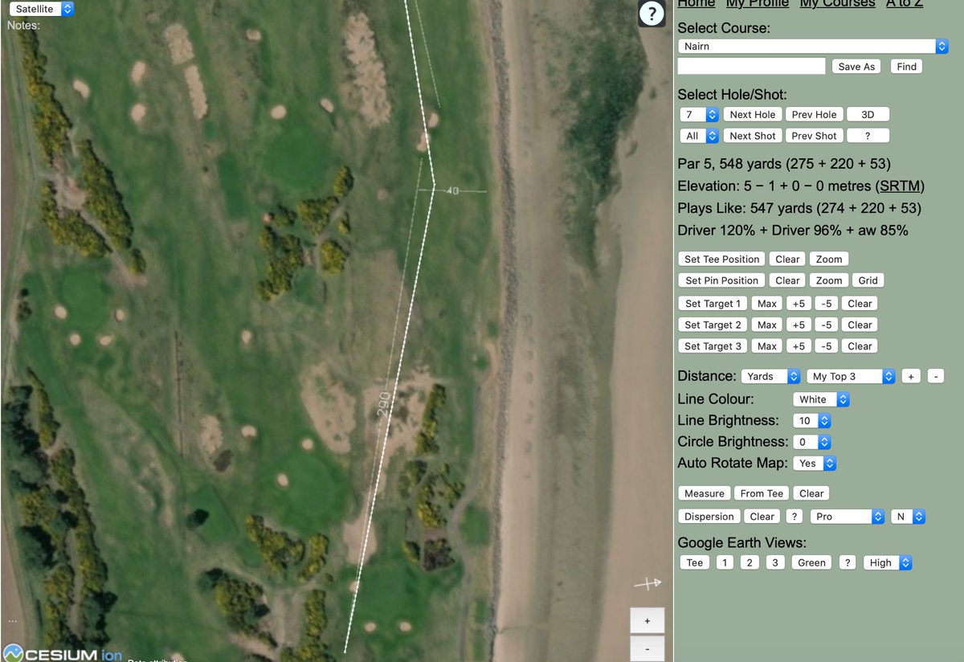Click Set Target 3

click(x=713, y=346)
